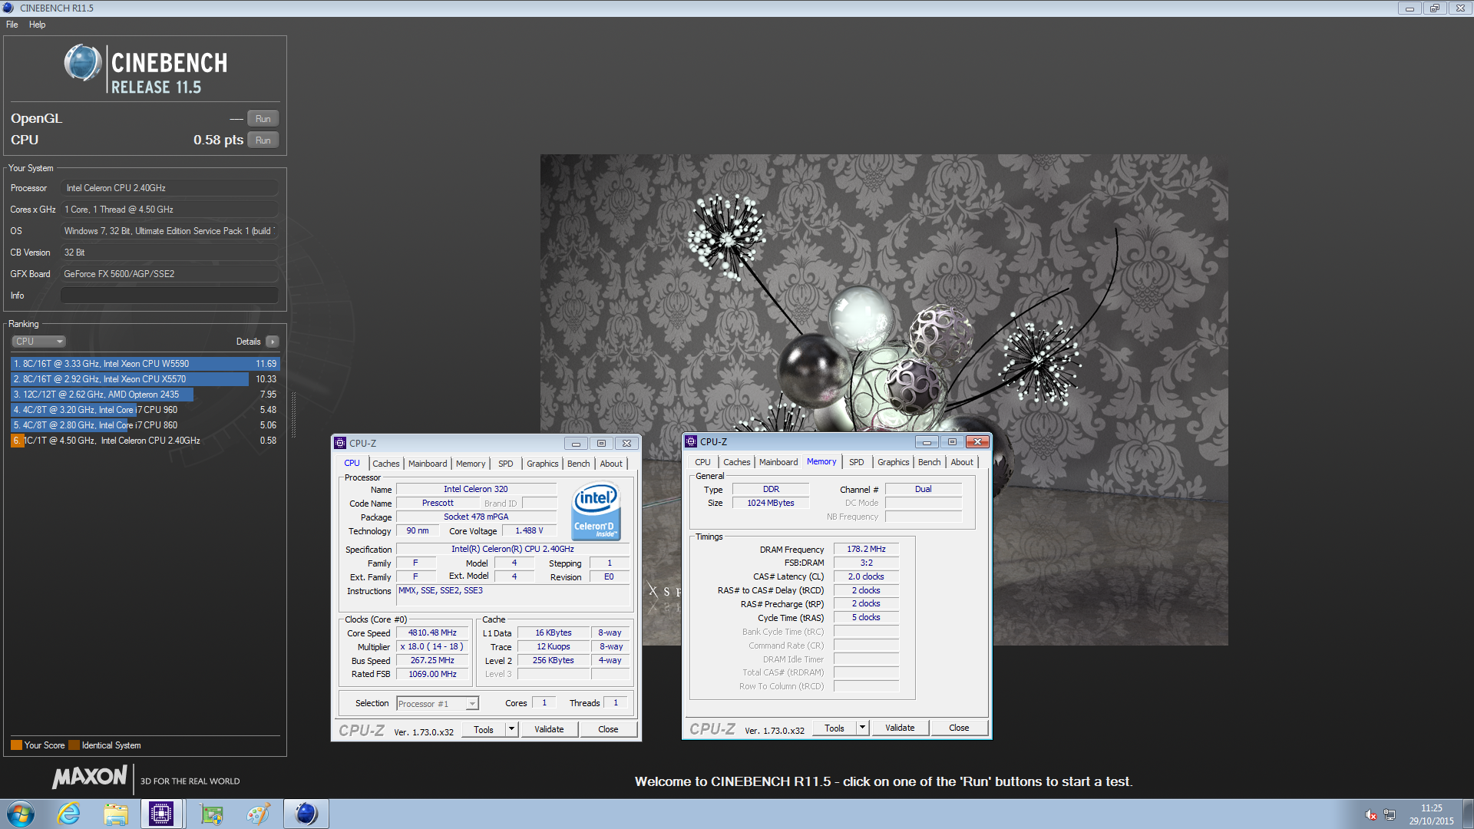
Task: Switch to CPU tab in Memory CPU-Z window
Action: [702, 462]
